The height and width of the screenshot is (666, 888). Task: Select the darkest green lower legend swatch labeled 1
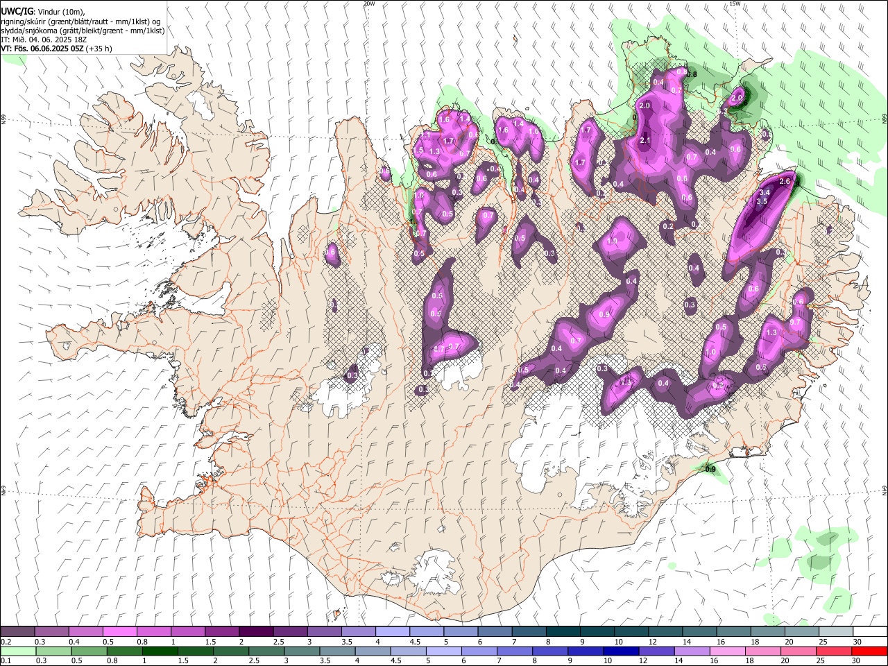(x=160, y=651)
